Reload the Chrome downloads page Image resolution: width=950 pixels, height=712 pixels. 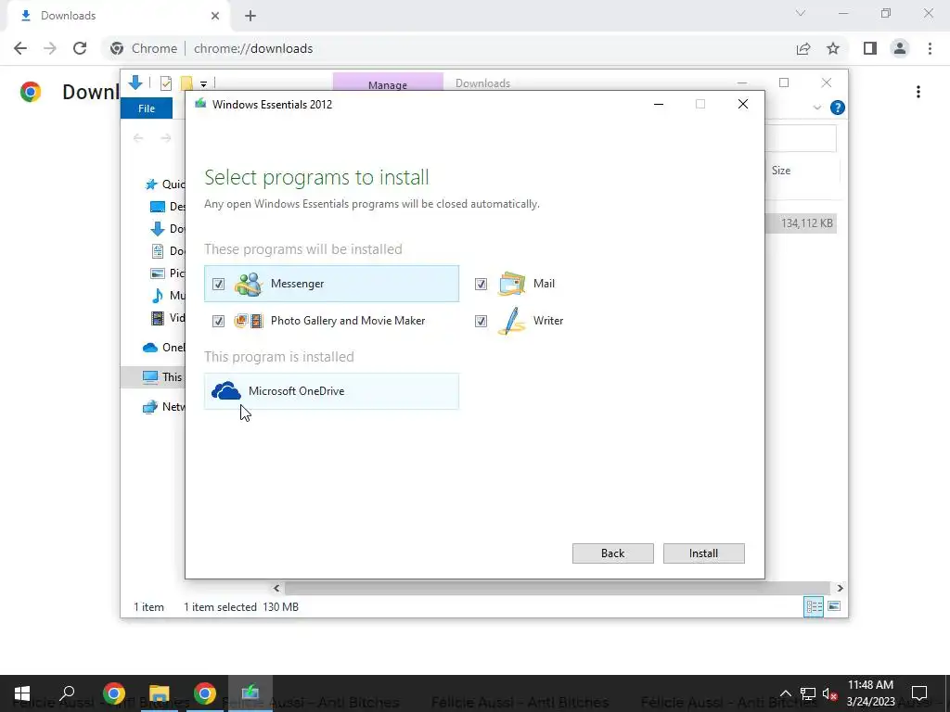coord(80,48)
